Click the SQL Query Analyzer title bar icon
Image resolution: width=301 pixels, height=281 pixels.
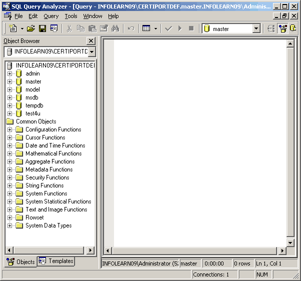tap(6, 6)
